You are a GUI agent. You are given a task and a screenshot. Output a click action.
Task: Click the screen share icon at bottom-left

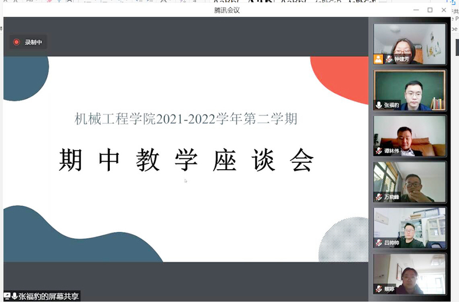[x=7, y=296]
